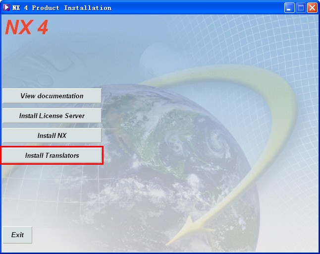This screenshot has height=254, width=320.
Task: Minimize the NX 4 Product Installation window
Action: [x=289, y=8]
